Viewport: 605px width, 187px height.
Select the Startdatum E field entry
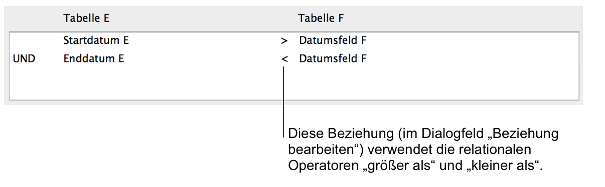click(x=96, y=40)
